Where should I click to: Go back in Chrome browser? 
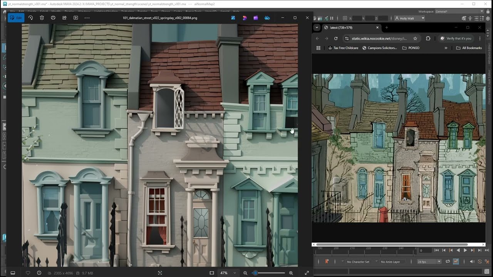click(x=317, y=38)
